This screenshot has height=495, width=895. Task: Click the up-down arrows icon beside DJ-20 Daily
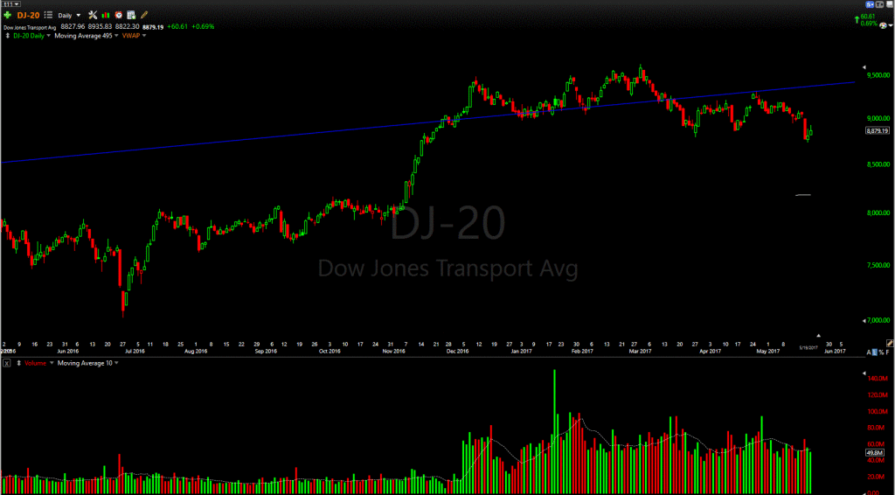(7, 35)
